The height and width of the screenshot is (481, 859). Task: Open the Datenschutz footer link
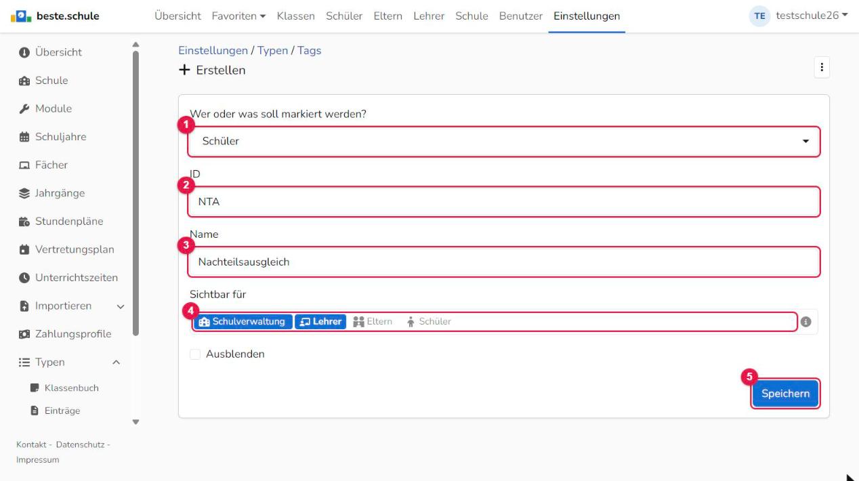(x=79, y=444)
